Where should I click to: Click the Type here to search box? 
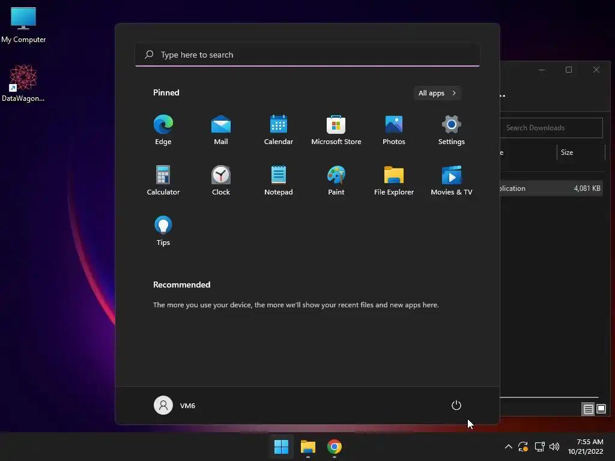307,55
